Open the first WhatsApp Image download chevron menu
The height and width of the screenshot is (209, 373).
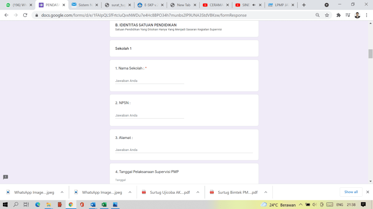point(62,192)
